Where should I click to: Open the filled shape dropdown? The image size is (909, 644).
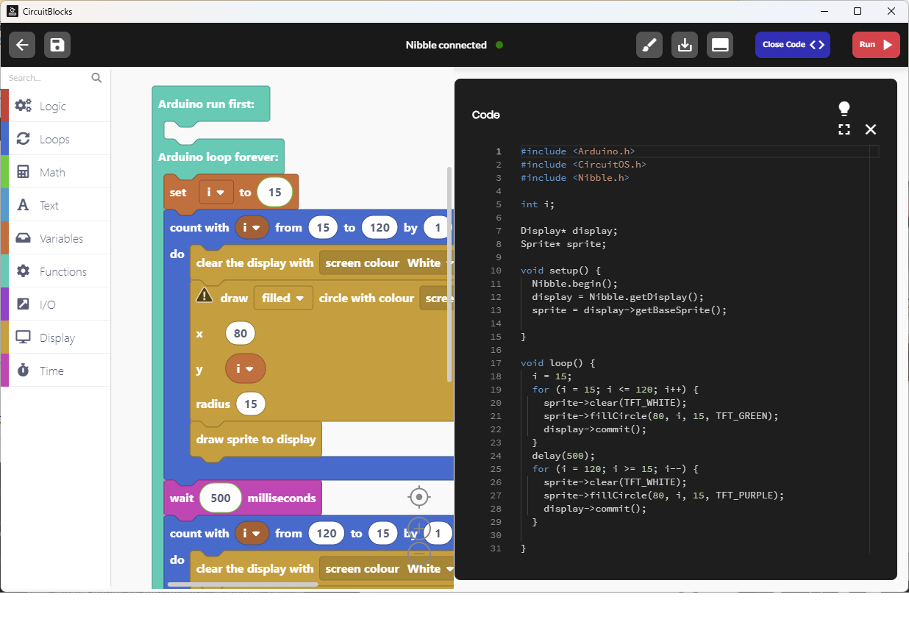[283, 298]
